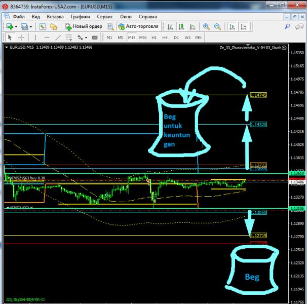Click the chart document icon beside Файл
307x304 pixels.
coord(7,16)
